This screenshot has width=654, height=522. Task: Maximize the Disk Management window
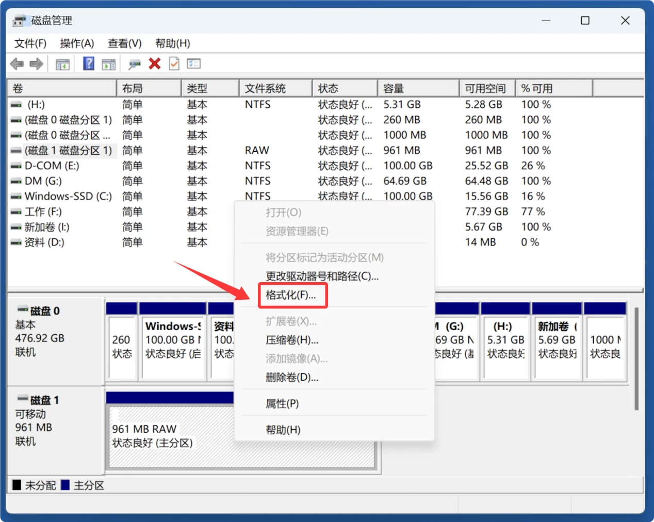click(585, 21)
